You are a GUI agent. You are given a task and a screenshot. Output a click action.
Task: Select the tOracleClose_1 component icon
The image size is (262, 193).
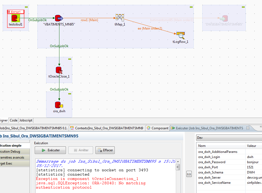[59, 70]
